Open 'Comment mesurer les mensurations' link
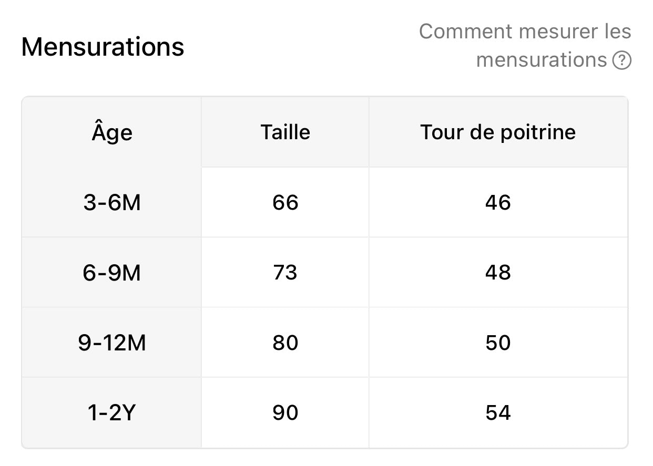The height and width of the screenshot is (466, 653). click(525, 46)
